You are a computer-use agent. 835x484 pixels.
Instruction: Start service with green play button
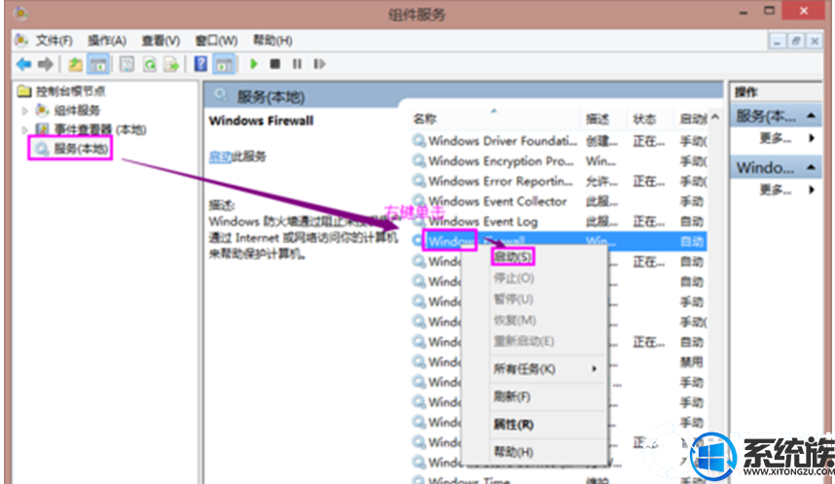[x=254, y=64]
